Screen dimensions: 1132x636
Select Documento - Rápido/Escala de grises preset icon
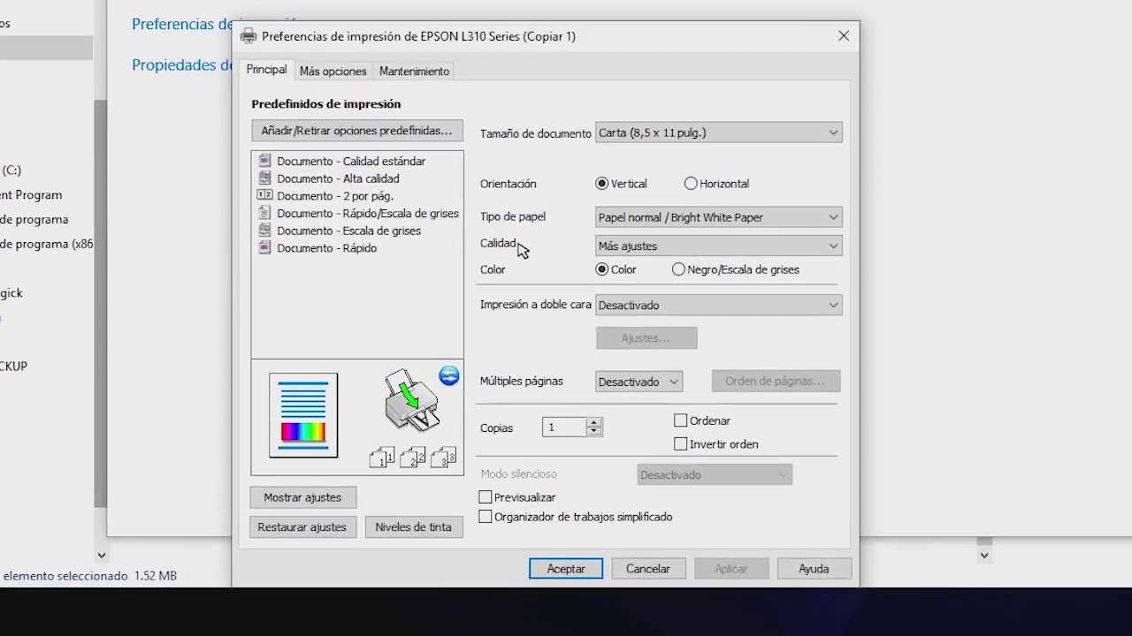pyautogui.click(x=264, y=213)
